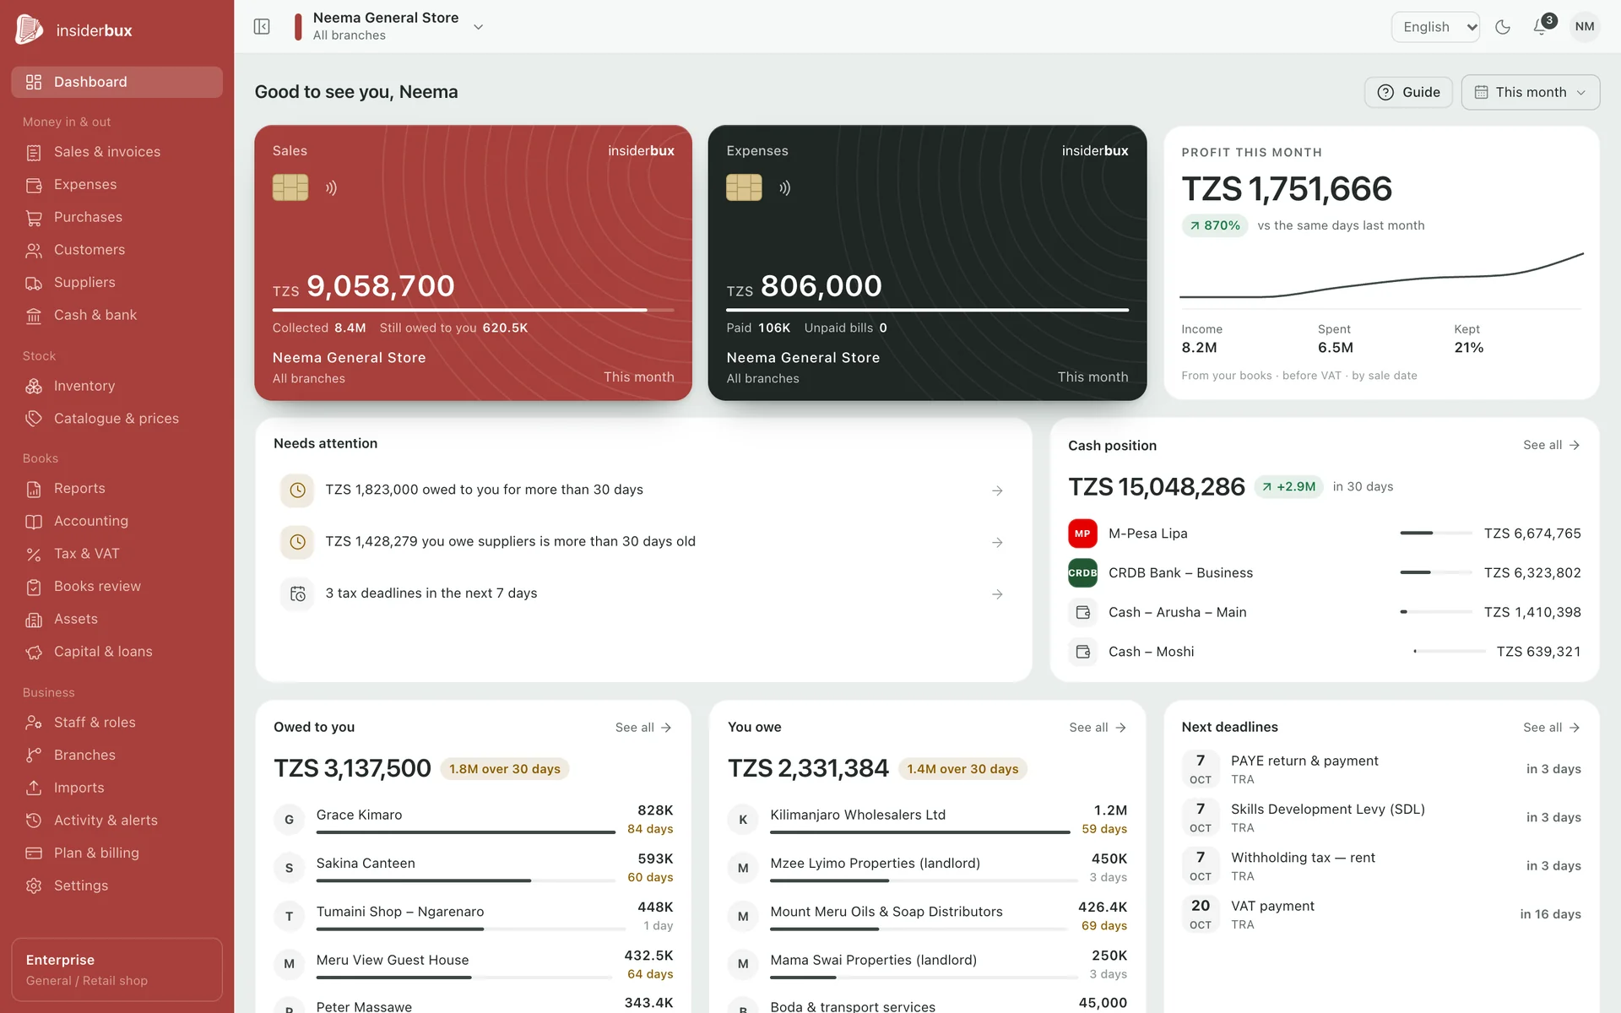See all in You owe
Viewport: 1621px width, 1013px height.
pos(1097,728)
